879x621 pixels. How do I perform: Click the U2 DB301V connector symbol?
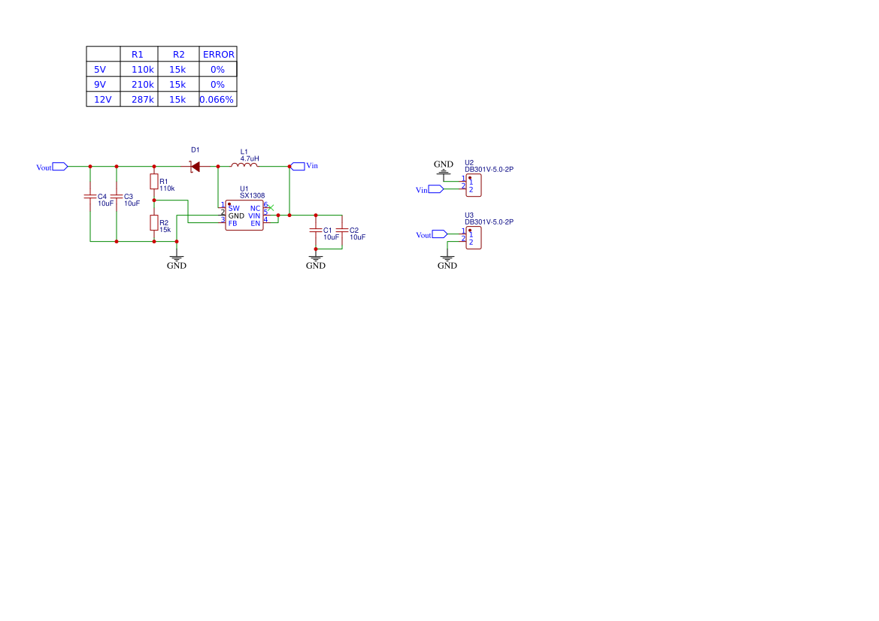click(x=474, y=185)
